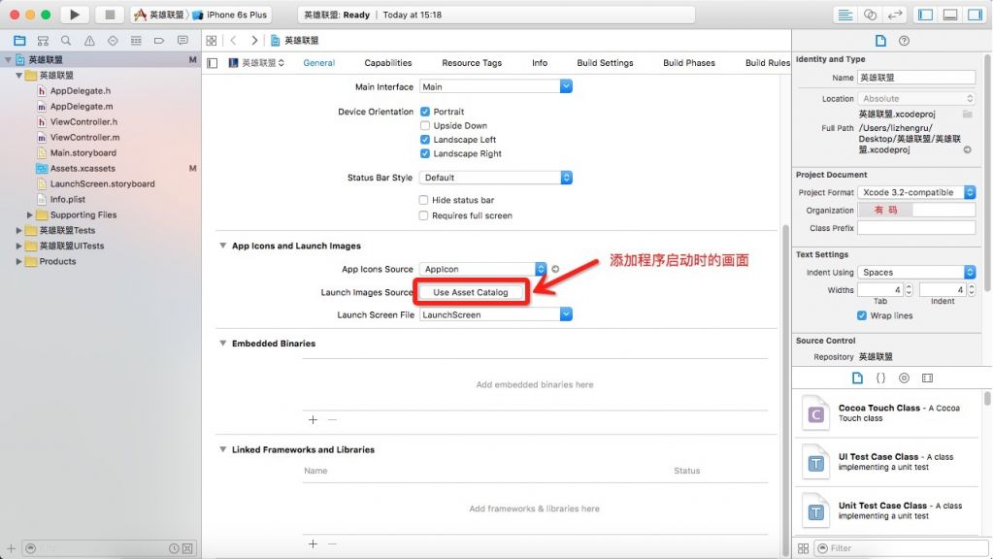Select Main.storyboard in project navigator

[83, 152]
